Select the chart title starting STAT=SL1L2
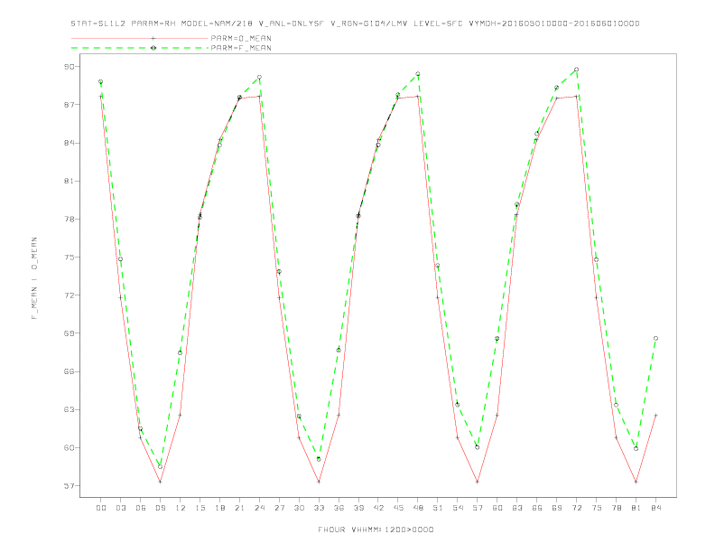 (355, 23)
